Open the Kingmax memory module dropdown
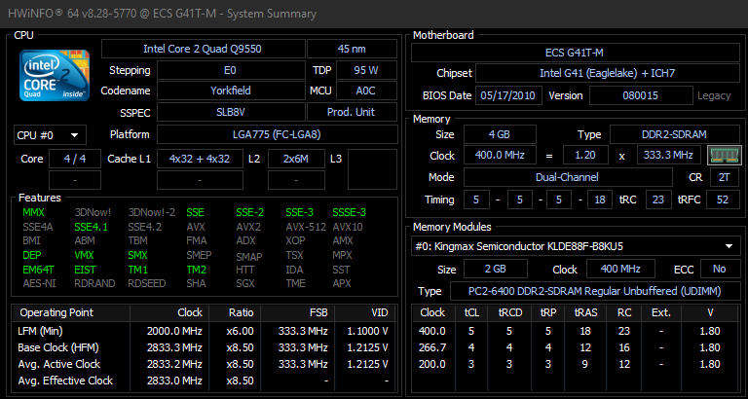Image resolution: width=748 pixels, height=399 pixels. click(576, 246)
